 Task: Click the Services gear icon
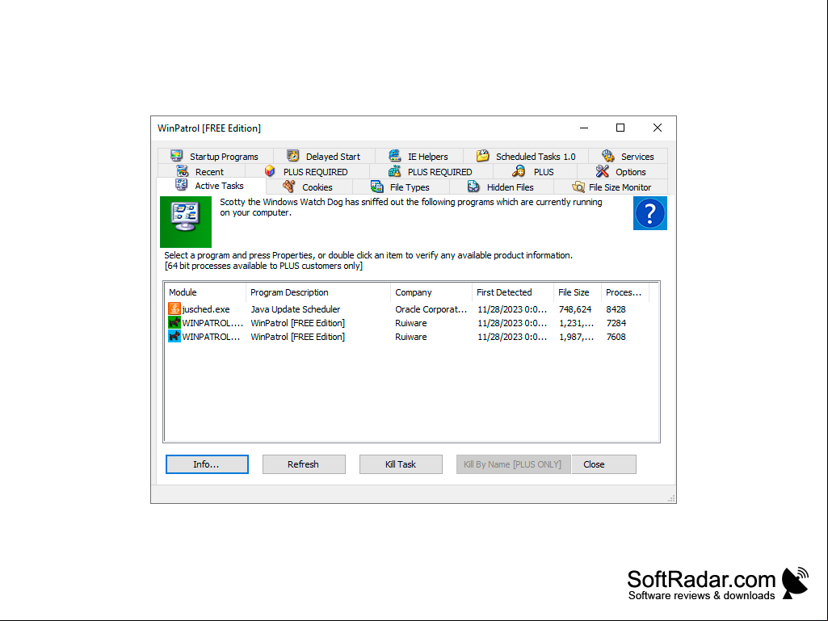[x=607, y=156]
